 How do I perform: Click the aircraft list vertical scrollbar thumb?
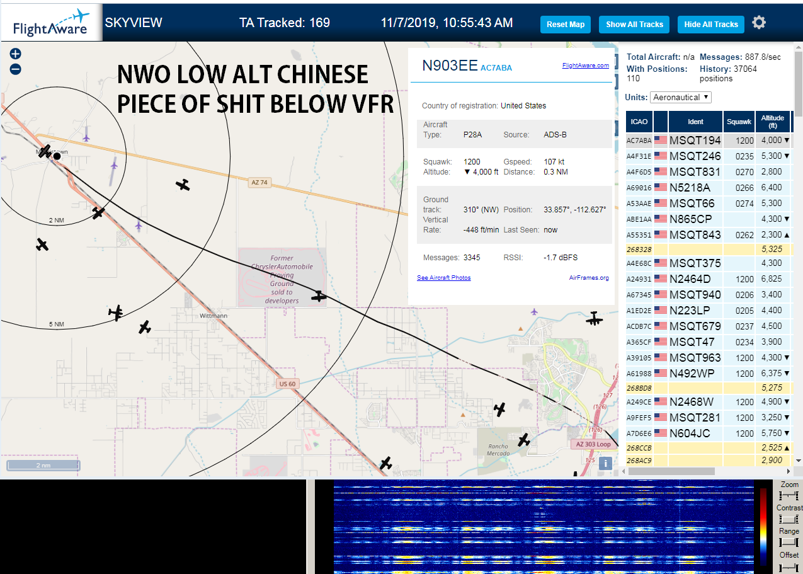pyautogui.click(x=798, y=83)
